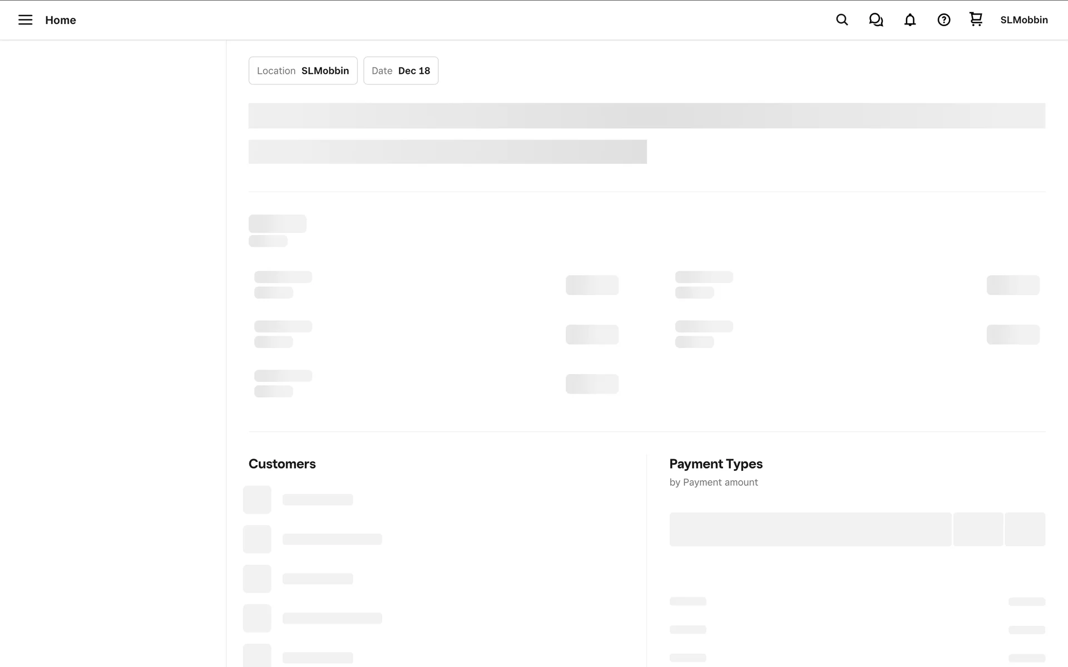The width and height of the screenshot is (1068, 667).
Task: Click rightmost segment of Payment Types bar
Action: click(x=1025, y=529)
